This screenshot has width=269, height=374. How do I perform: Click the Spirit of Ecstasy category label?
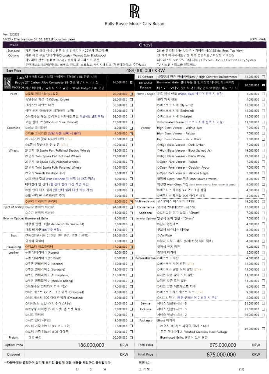(x=13, y=207)
